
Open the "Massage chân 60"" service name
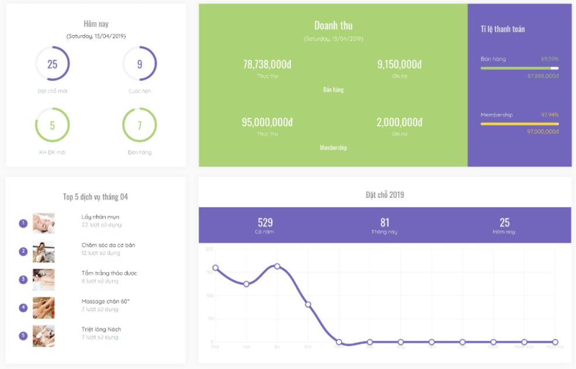coord(105,301)
